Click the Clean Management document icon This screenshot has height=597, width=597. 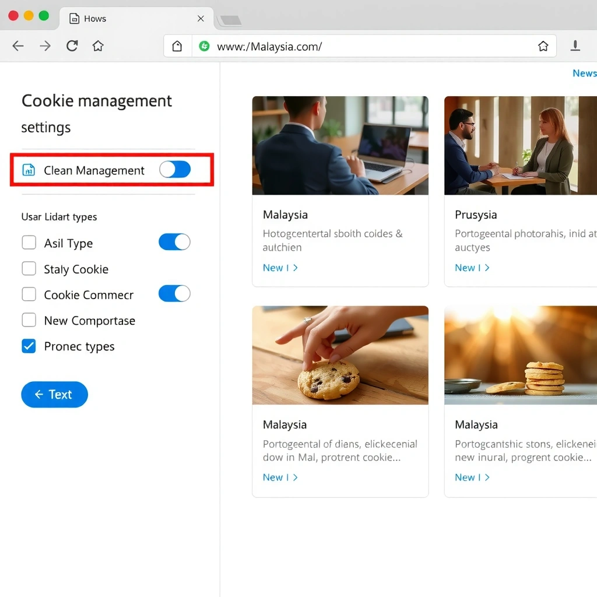28,170
